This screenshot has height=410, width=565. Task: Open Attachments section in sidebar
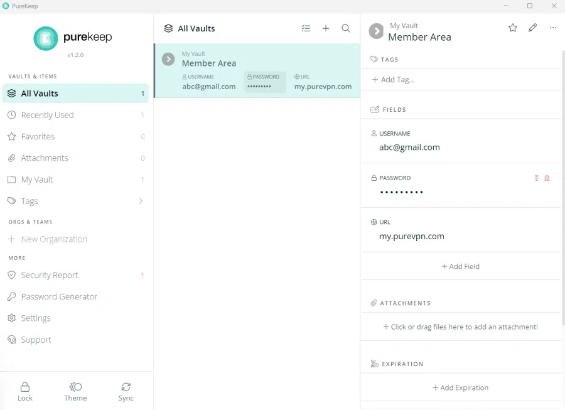[x=75, y=158]
